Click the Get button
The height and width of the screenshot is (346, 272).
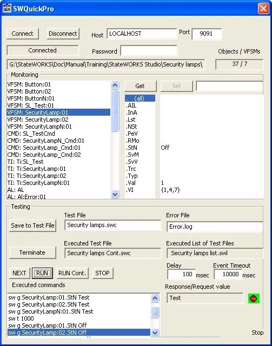coord(140,86)
